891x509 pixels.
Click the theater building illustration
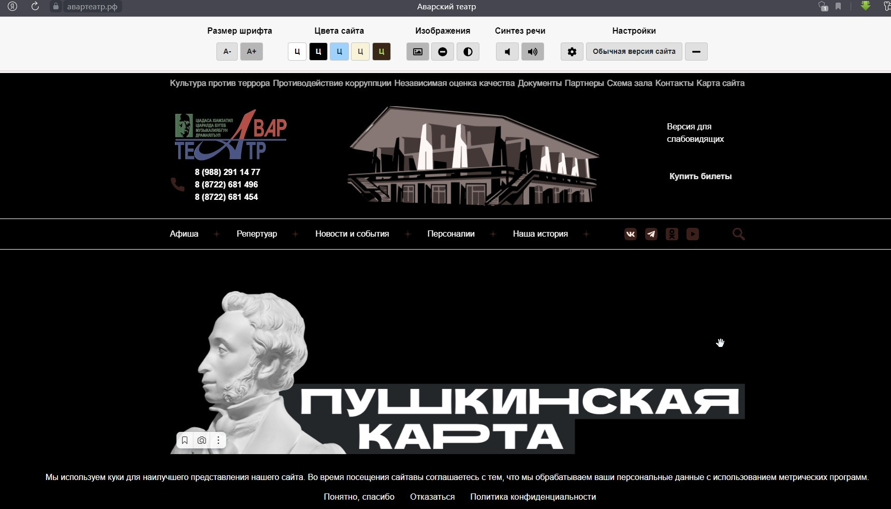tap(474, 155)
